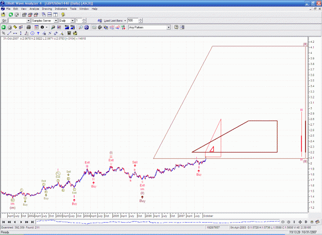Click the eraser tool in drawing toolbar
The width and height of the screenshot is (322, 235).
coord(56,33)
